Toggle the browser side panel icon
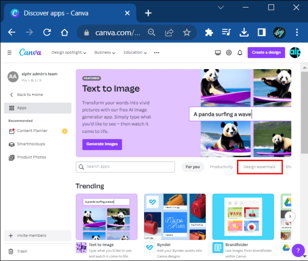The width and height of the screenshot is (308, 261). (262, 32)
